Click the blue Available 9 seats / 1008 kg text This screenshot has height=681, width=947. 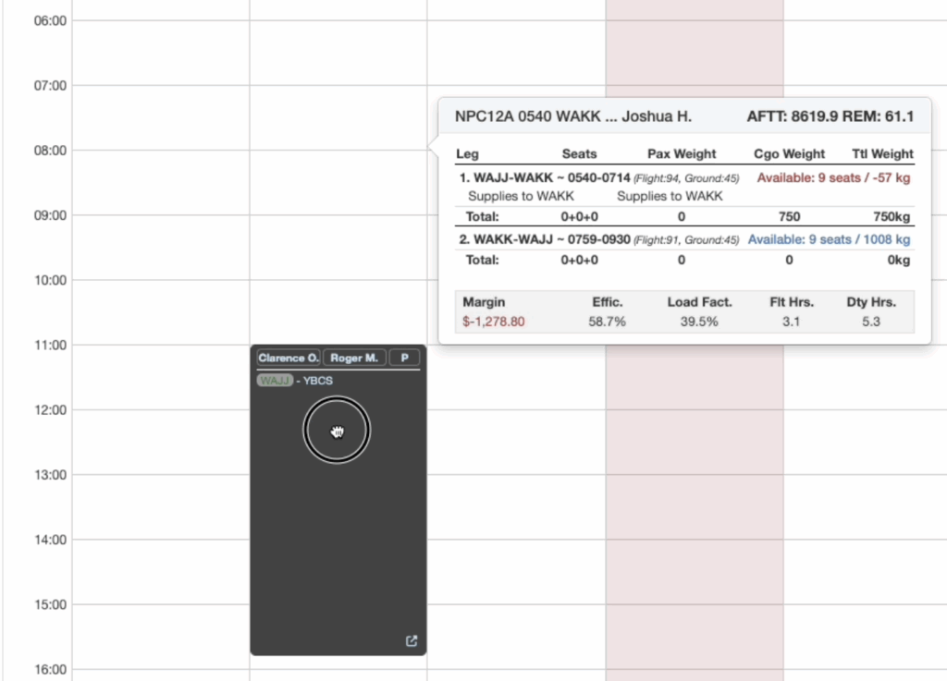tap(829, 239)
